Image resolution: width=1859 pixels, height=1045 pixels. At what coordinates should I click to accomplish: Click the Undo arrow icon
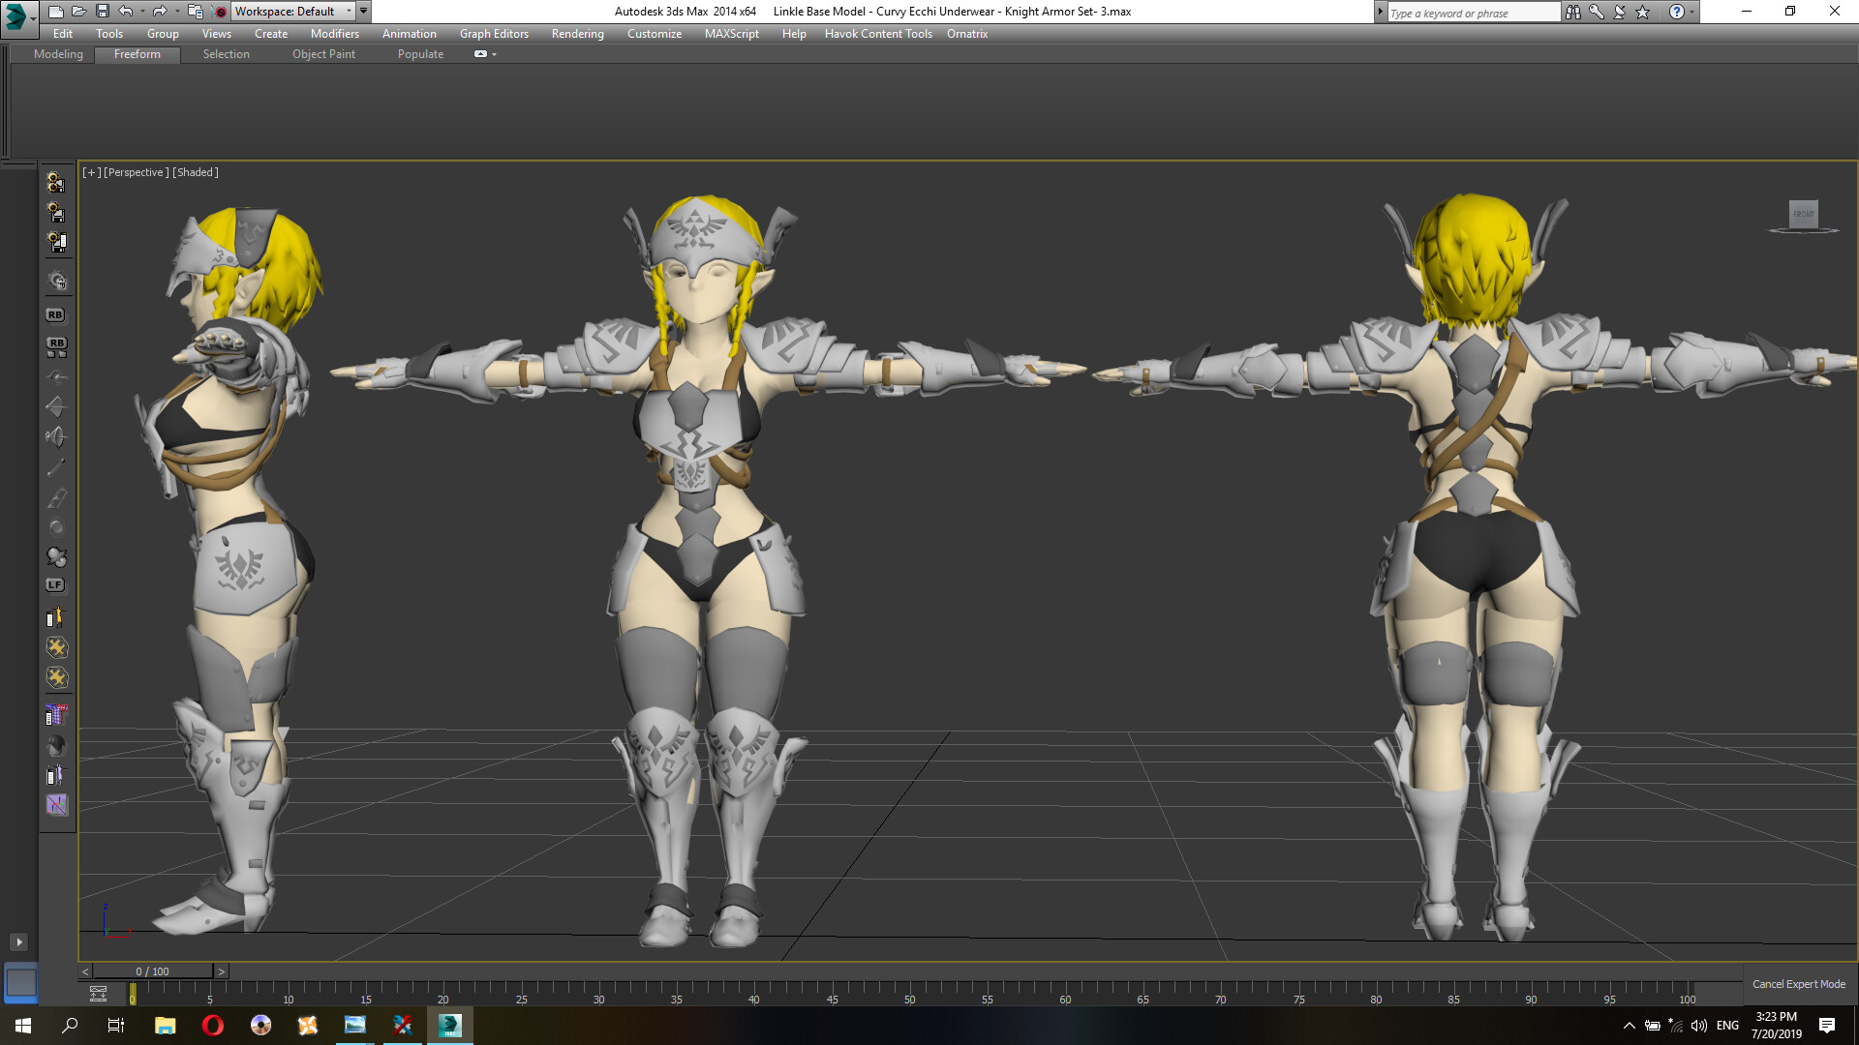pyautogui.click(x=125, y=12)
